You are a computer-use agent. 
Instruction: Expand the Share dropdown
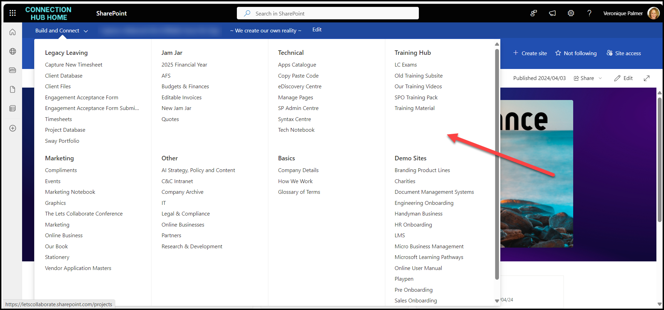click(x=600, y=78)
